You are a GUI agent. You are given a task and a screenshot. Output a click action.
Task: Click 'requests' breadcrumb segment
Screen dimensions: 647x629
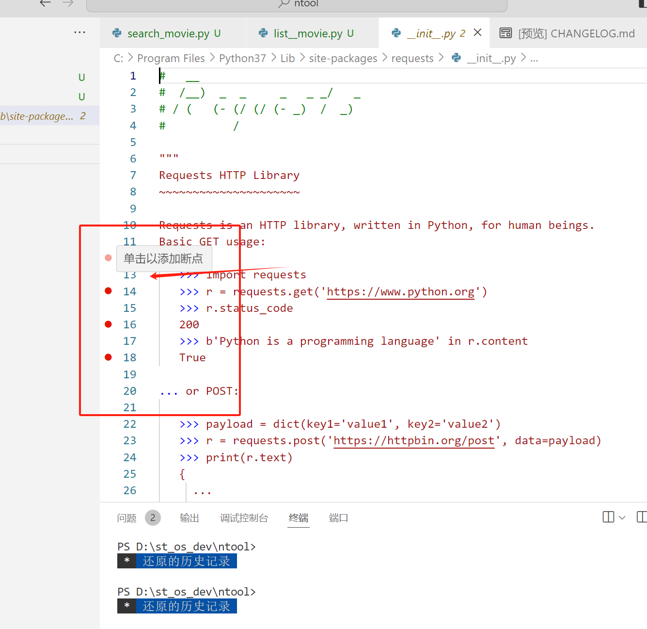(x=412, y=58)
